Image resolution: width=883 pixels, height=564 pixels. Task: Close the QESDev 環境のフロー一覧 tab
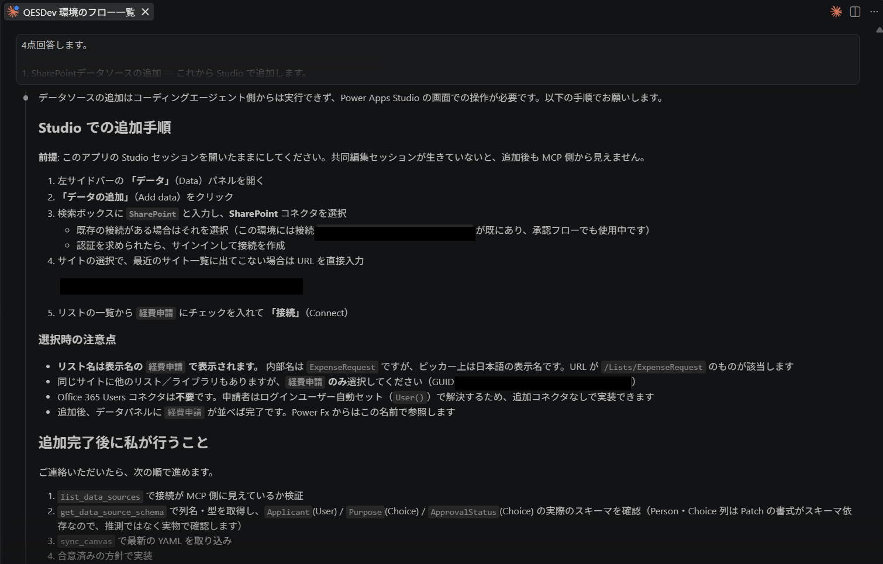click(146, 12)
